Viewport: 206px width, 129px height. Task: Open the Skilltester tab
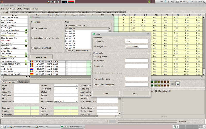tap(23, 82)
